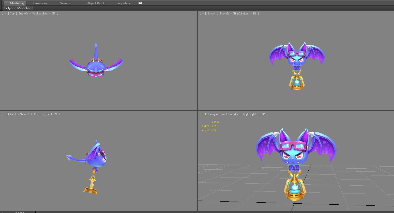This screenshot has height=213, width=394.
Task: Click the Perspective view name label
Action: point(216,114)
